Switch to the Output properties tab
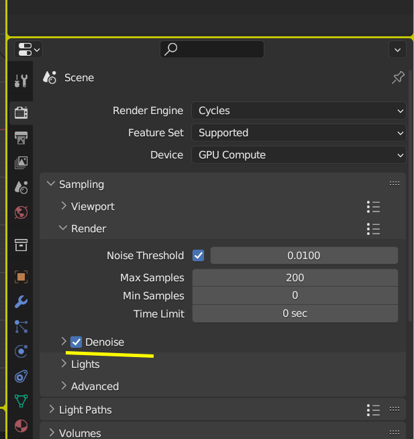Image resolution: width=414 pixels, height=439 pixels. pos(21,138)
